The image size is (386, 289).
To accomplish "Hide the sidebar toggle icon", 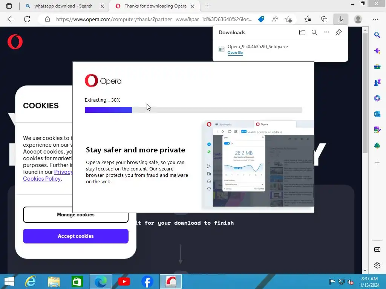I will tap(377, 250).
